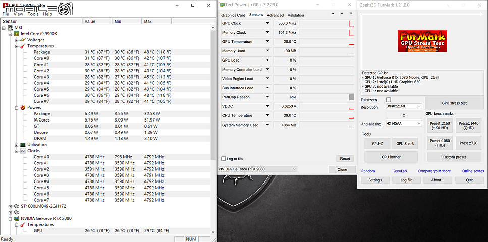488x242 pixels.
Task: Click the Voltages lightning icon
Action: pyautogui.click(x=23, y=40)
